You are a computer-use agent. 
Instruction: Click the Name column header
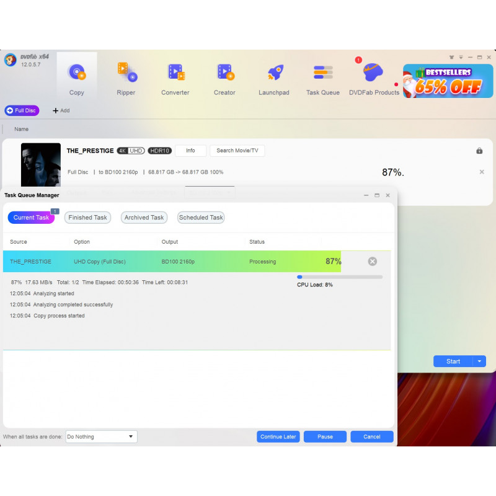tap(21, 129)
